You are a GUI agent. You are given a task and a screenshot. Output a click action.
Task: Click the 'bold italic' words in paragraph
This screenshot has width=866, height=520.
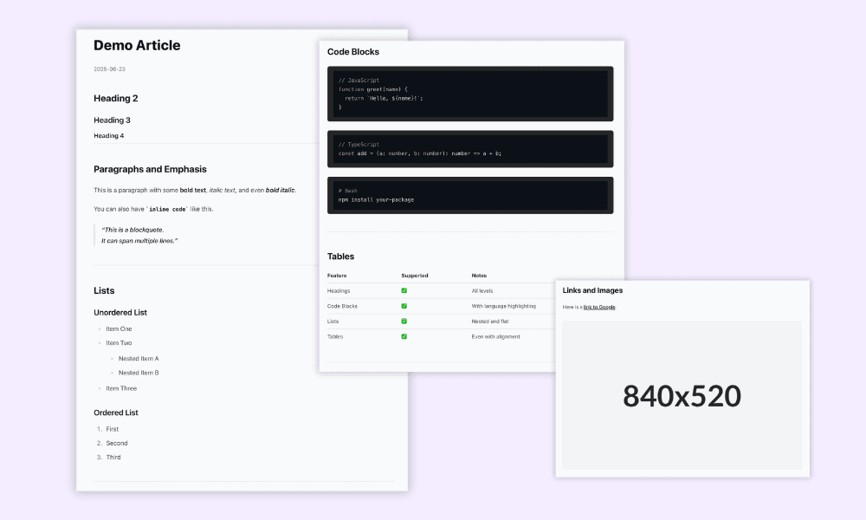pos(280,190)
